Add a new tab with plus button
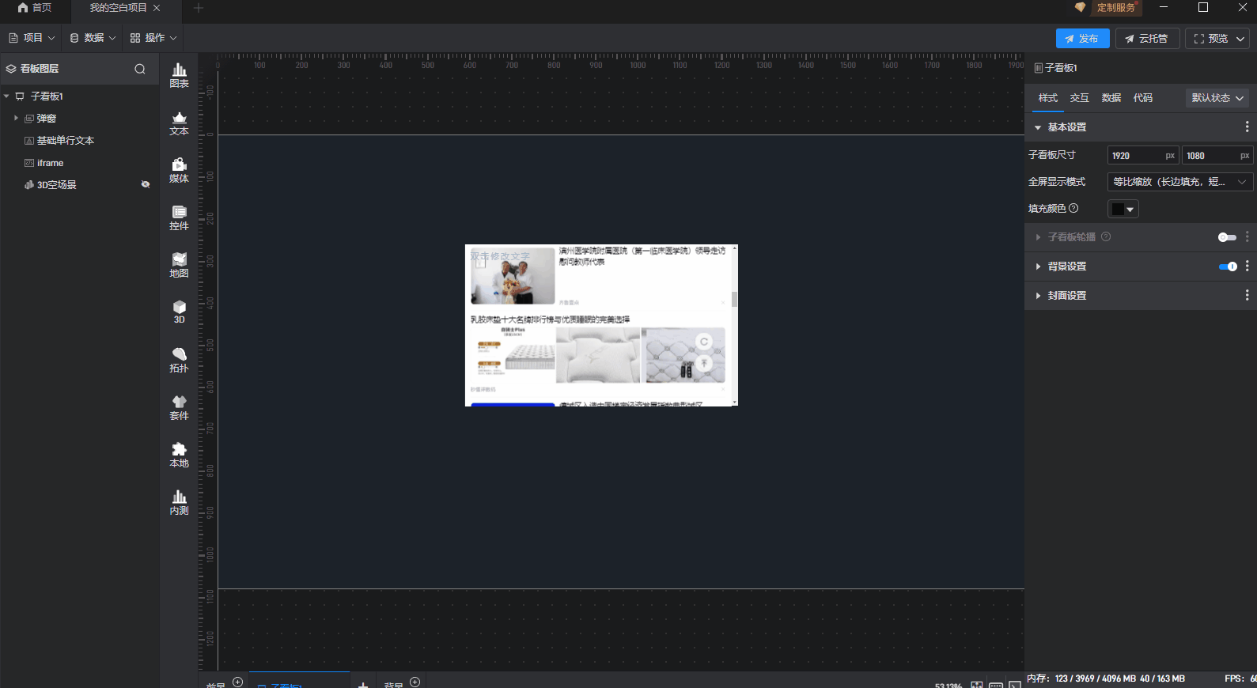Viewport: 1257px width, 688px height. pos(199,8)
